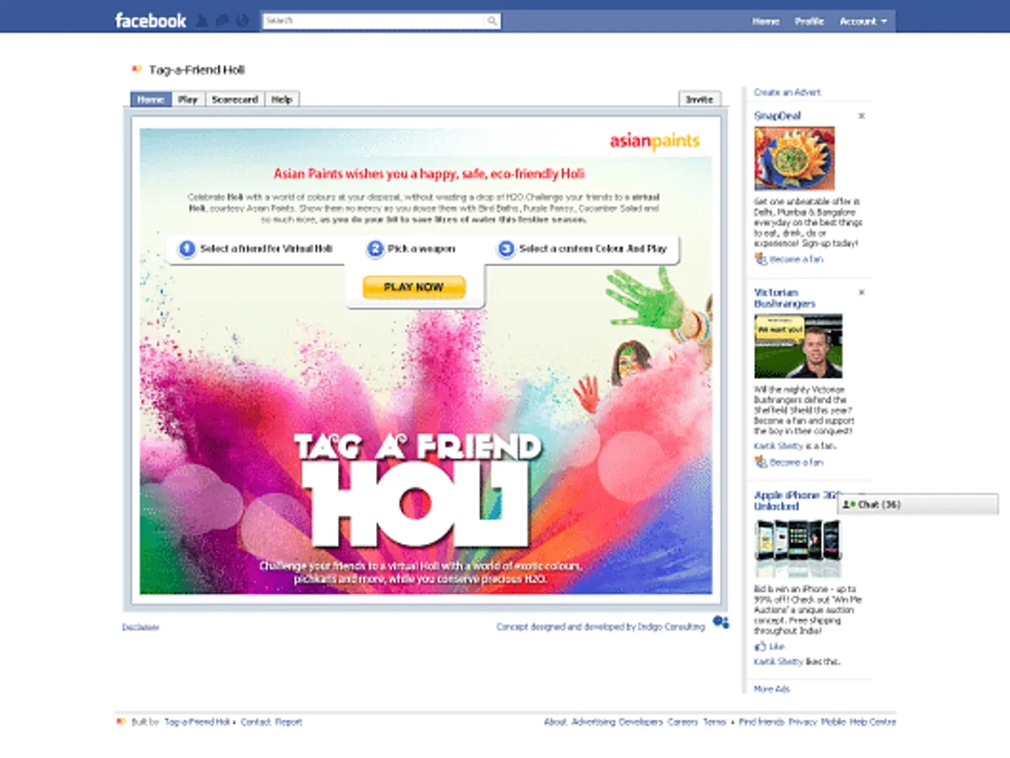Image resolution: width=1010 pixels, height=758 pixels.
Task: Click the Victorian Bushrangers thumbnail
Action: tap(798, 346)
